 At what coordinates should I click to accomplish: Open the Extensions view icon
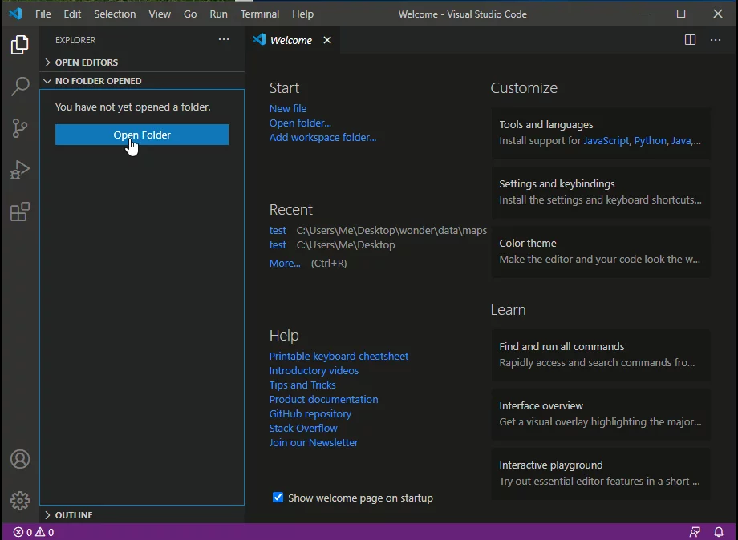click(x=20, y=212)
